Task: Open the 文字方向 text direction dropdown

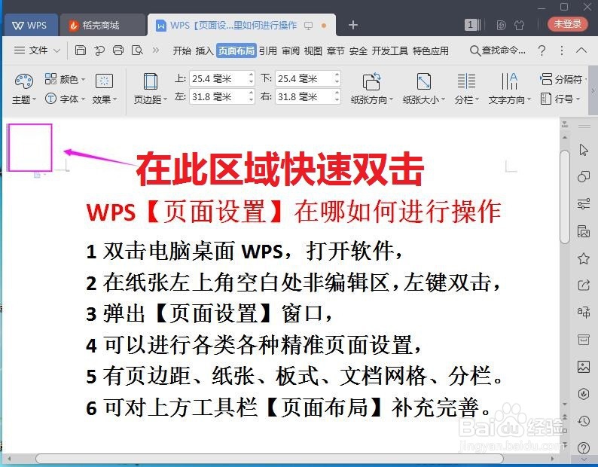Action: (510, 90)
